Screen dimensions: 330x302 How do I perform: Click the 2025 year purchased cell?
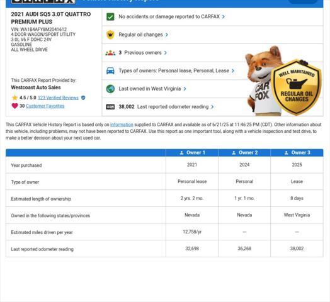297,165
